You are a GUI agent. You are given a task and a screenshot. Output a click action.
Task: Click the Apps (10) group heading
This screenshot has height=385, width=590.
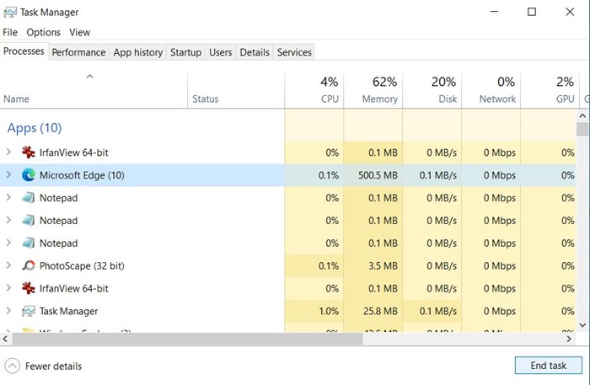(35, 128)
